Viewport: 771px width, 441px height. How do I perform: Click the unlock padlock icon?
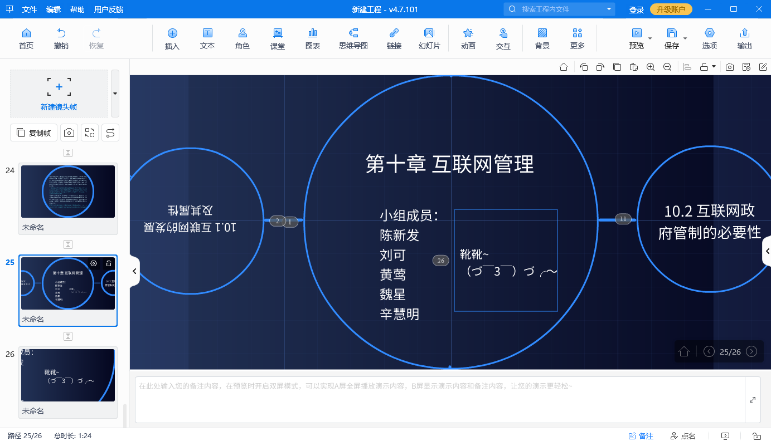[x=704, y=67]
